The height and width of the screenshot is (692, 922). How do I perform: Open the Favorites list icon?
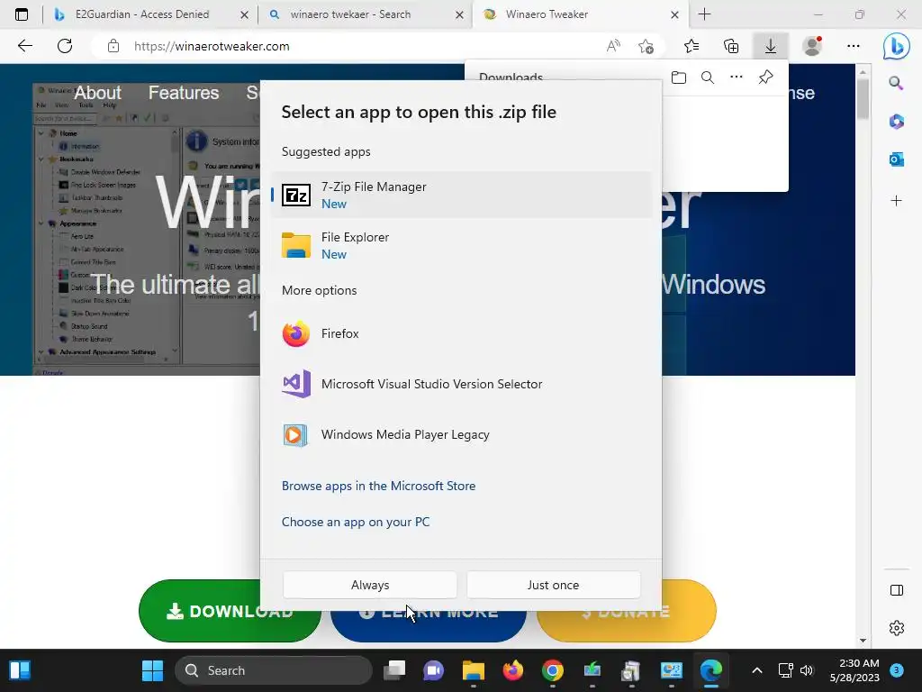pos(691,47)
